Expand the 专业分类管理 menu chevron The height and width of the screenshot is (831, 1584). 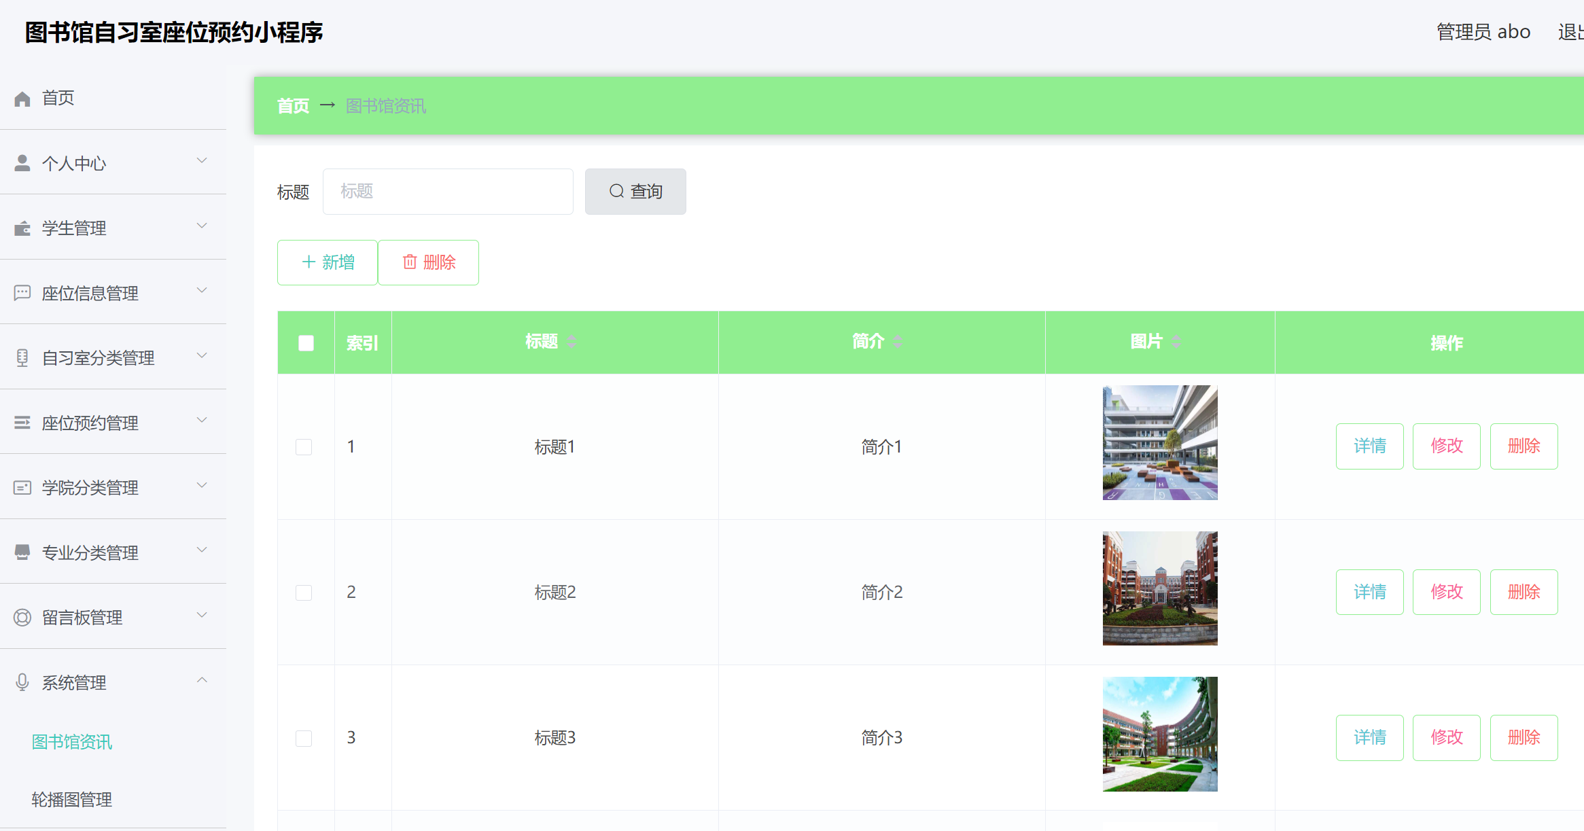click(x=202, y=550)
